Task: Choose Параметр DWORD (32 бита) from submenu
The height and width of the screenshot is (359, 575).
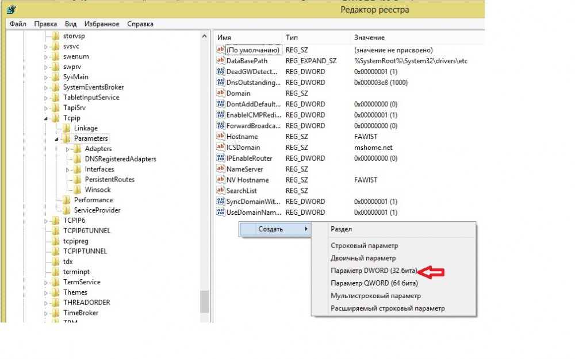Action: [x=373, y=271]
